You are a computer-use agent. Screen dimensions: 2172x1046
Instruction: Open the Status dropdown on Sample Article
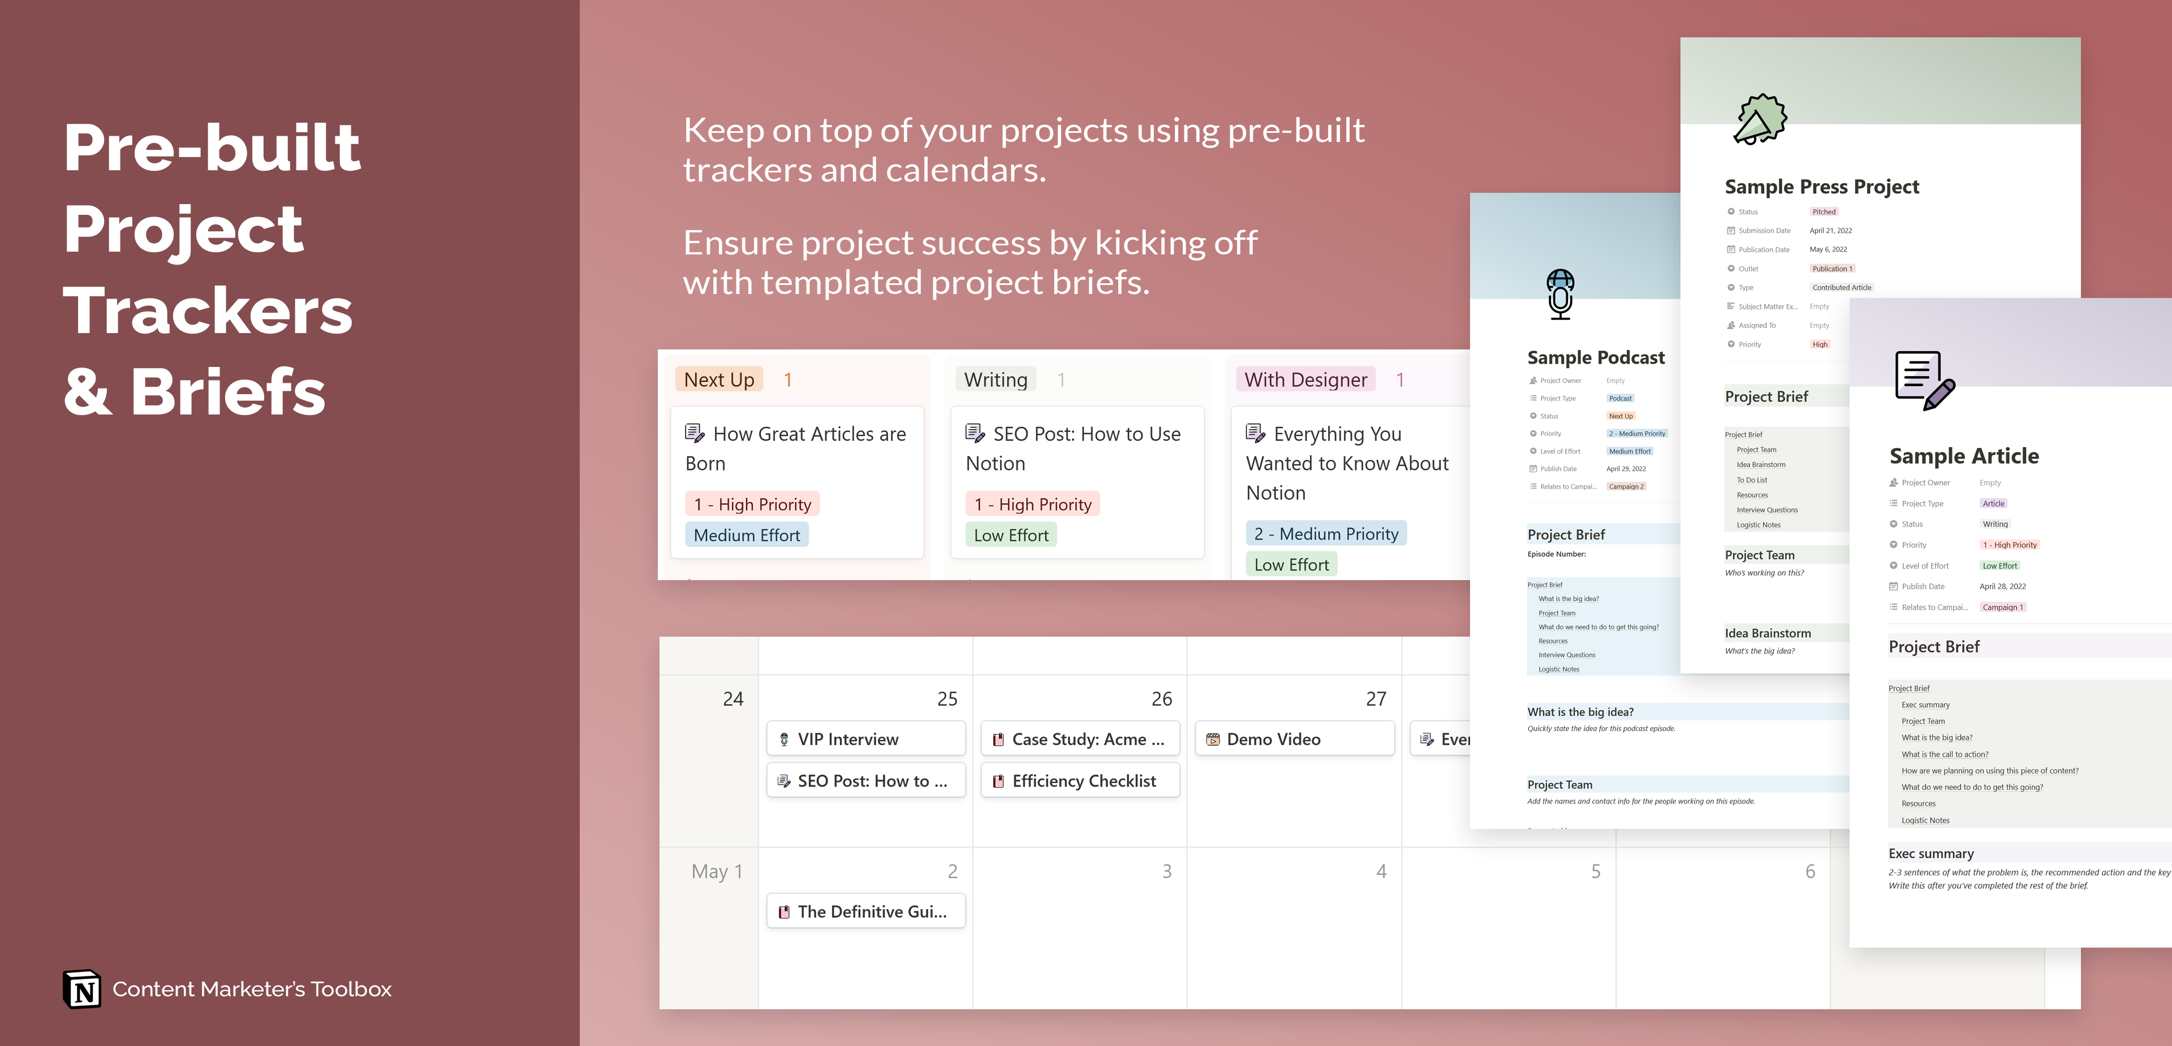pos(1996,524)
